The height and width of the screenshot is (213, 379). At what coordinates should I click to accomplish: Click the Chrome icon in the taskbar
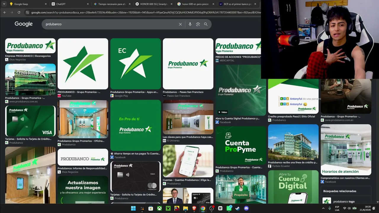pyautogui.click(x=203, y=208)
